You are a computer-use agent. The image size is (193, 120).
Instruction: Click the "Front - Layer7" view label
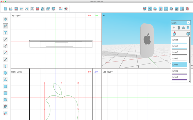pyautogui.click(x=17, y=72)
